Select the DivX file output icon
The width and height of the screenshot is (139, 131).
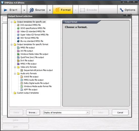coord(18,61)
